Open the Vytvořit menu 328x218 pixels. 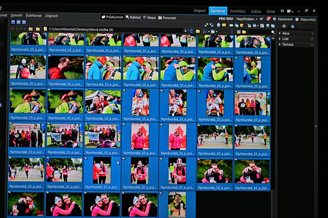click(x=16, y=15)
